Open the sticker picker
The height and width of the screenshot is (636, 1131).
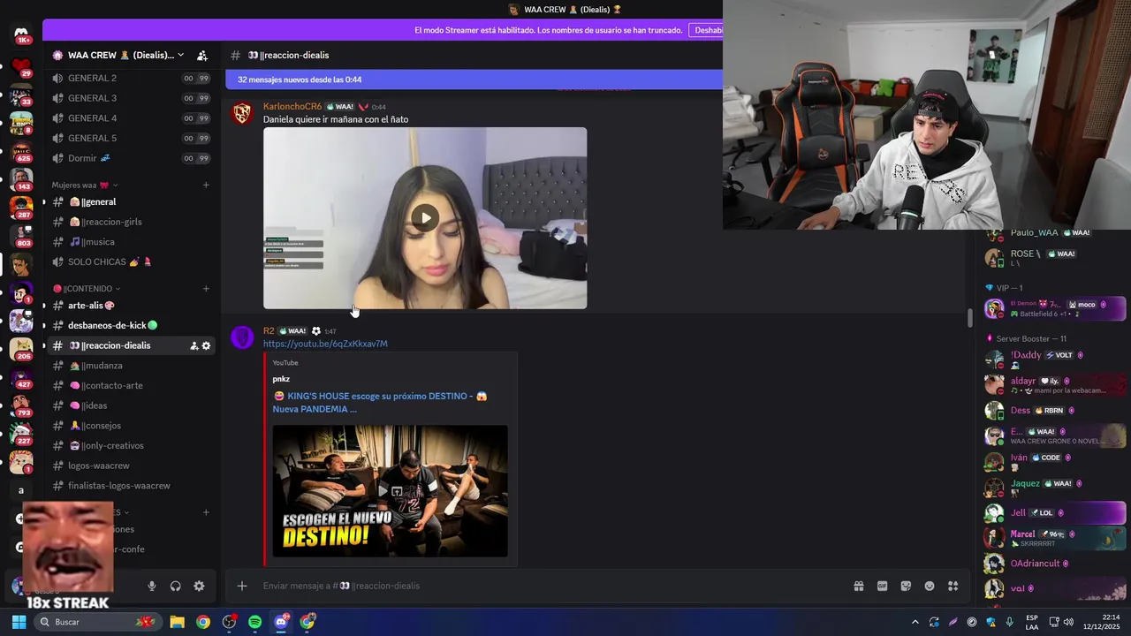coord(906,586)
